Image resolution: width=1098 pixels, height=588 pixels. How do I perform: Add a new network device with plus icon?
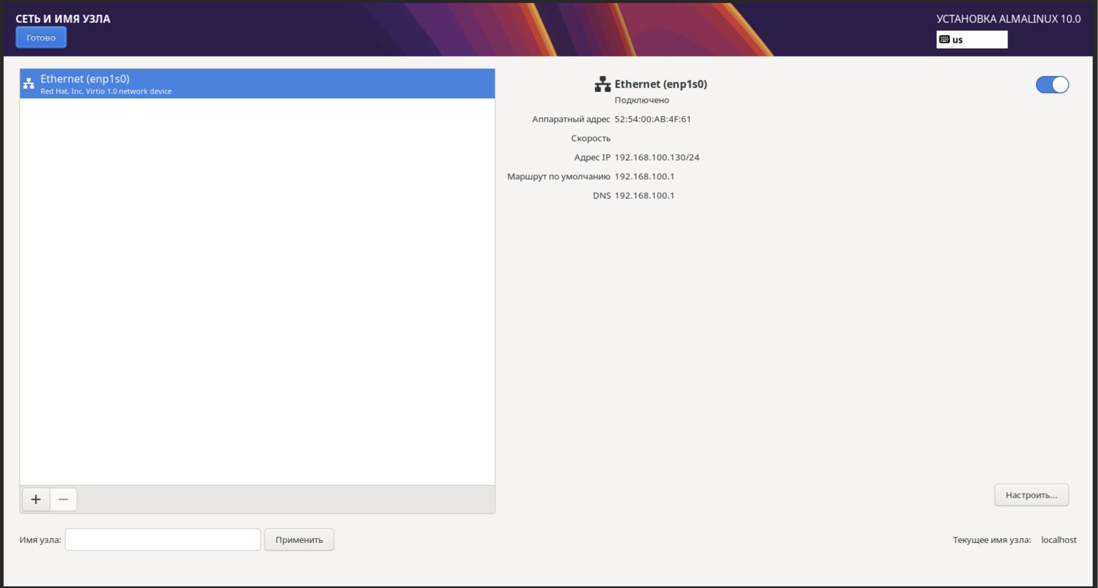(x=36, y=499)
